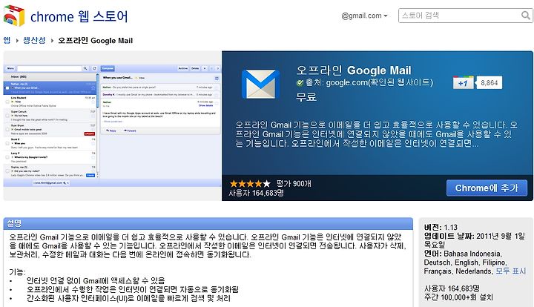Click the magnifier search icon
Image resolution: width=534 pixels, height=307 pixels.
pyautogui.click(x=526, y=16)
